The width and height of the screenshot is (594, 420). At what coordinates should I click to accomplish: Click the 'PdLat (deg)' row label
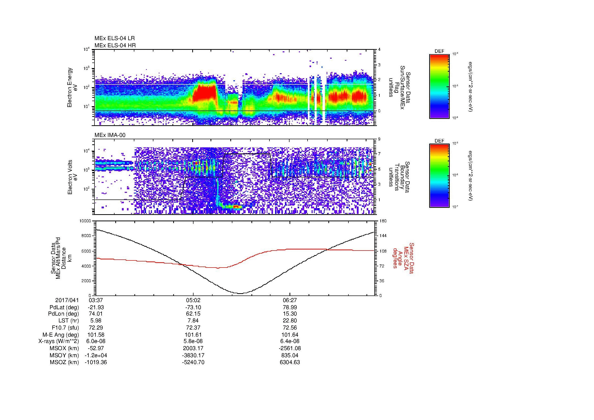[x=64, y=307]
